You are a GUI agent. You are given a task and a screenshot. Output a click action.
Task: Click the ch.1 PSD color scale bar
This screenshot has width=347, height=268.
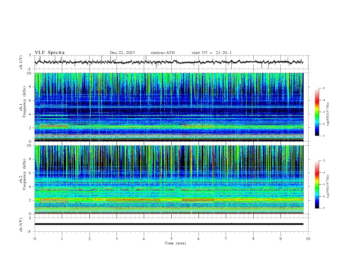[x=317, y=112]
